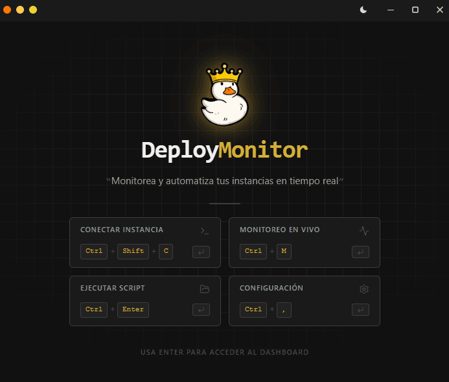Click the light yellow middle traffic-light dot
449x382 pixels.
(x=20, y=10)
